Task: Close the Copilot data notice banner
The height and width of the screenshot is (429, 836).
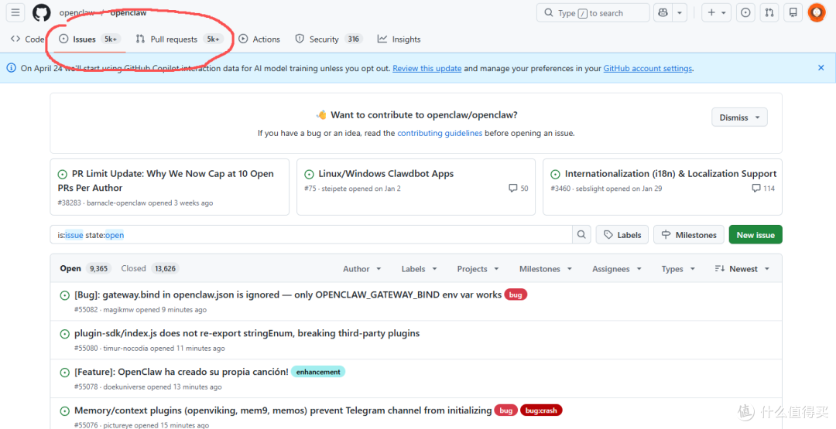Action: (821, 67)
